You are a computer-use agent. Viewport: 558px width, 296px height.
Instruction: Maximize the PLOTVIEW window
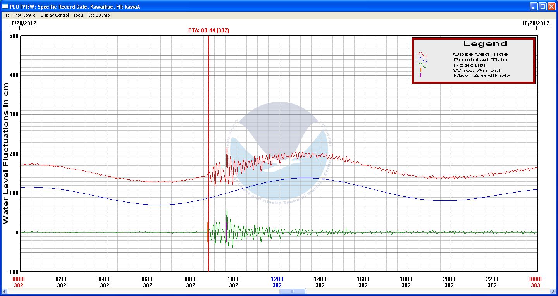tap(542, 6)
